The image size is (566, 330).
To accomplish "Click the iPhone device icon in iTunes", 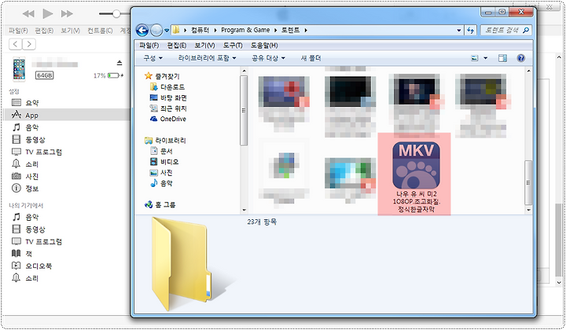I will click(x=19, y=68).
